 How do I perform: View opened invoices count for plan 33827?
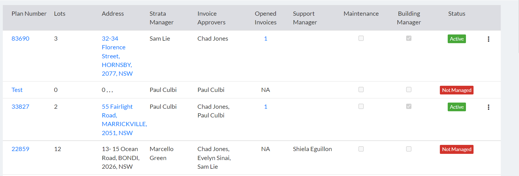(x=266, y=107)
